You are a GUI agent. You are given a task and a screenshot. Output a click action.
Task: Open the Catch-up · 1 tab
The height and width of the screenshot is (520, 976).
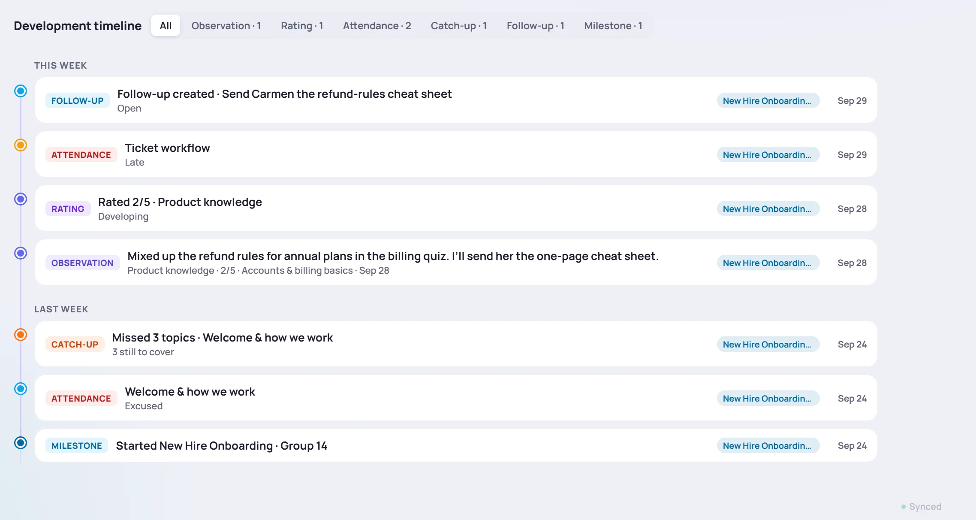pyautogui.click(x=459, y=26)
